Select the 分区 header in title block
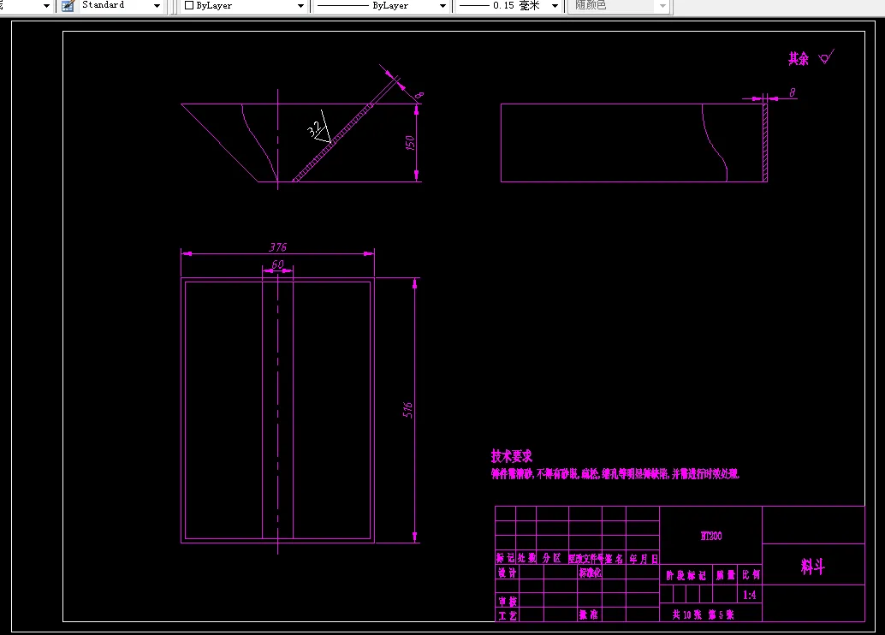This screenshot has width=885, height=635. click(551, 558)
